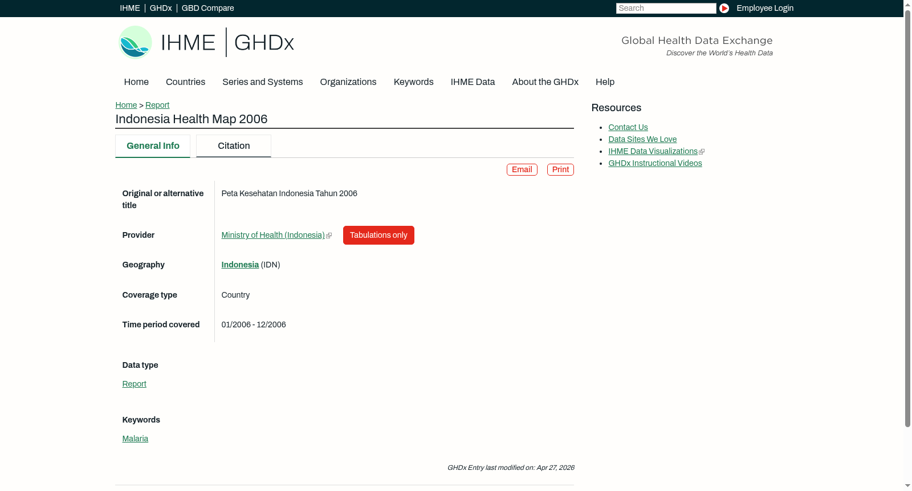
Task: Click Home breadcrumb link
Action: click(126, 105)
